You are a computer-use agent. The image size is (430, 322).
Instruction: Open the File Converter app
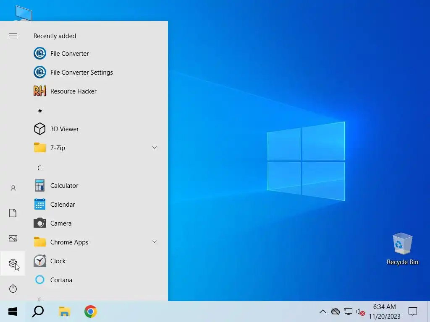pos(95,53)
